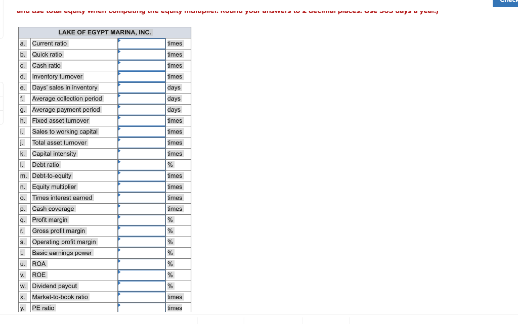Select the Inventory turnover entry field
The height and width of the screenshot is (324, 518).
[142, 76]
